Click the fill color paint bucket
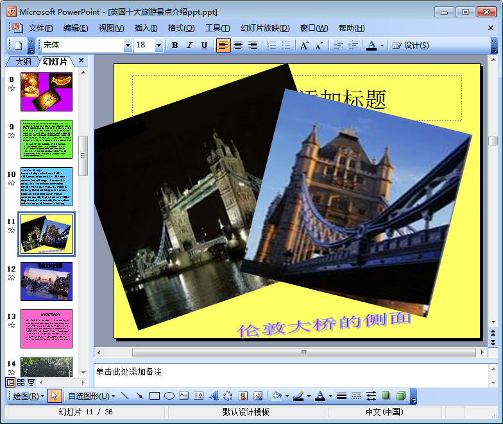Image resolution: width=503 pixels, height=424 pixels. [277, 396]
